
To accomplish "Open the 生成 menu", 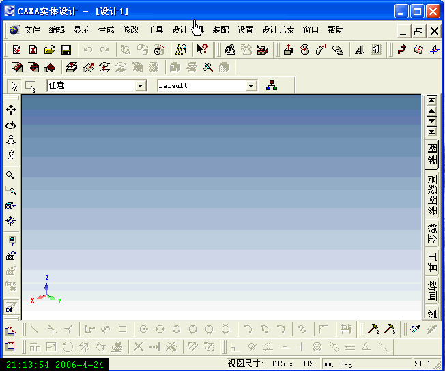I will click(106, 30).
